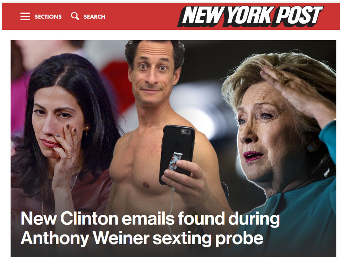
Task: Open the hamburger menu icon
Action: click(x=25, y=16)
